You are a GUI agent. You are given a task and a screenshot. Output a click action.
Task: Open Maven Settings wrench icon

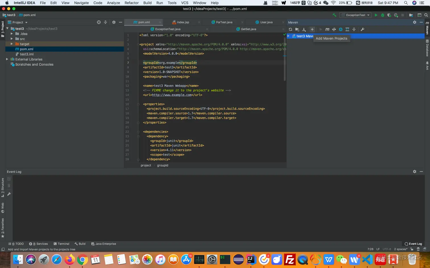pos(362,29)
